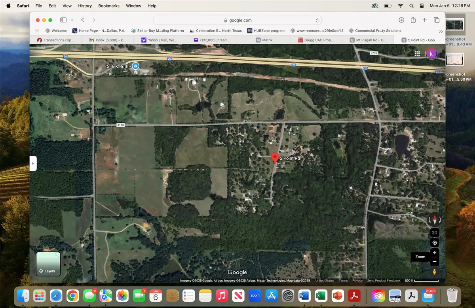Screen dimensions: 475x308
Task: Click the Cork & Bottle place marker
Action: [x=135, y=66]
